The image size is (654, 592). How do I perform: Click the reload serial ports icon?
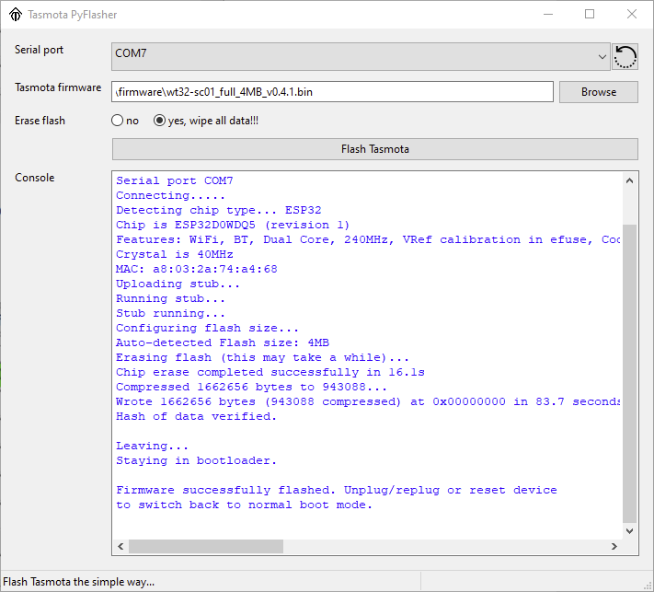tap(625, 56)
